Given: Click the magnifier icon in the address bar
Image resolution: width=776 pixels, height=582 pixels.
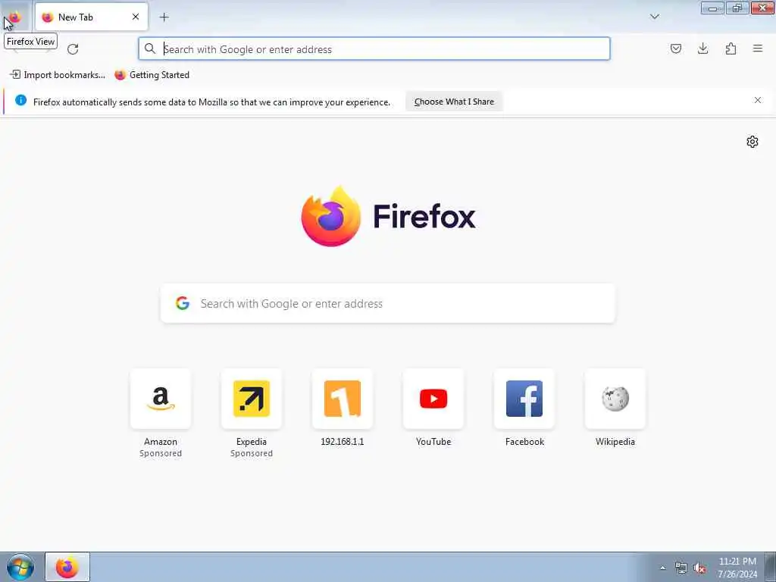Looking at the screenshot, I should (x=149, y=48).
